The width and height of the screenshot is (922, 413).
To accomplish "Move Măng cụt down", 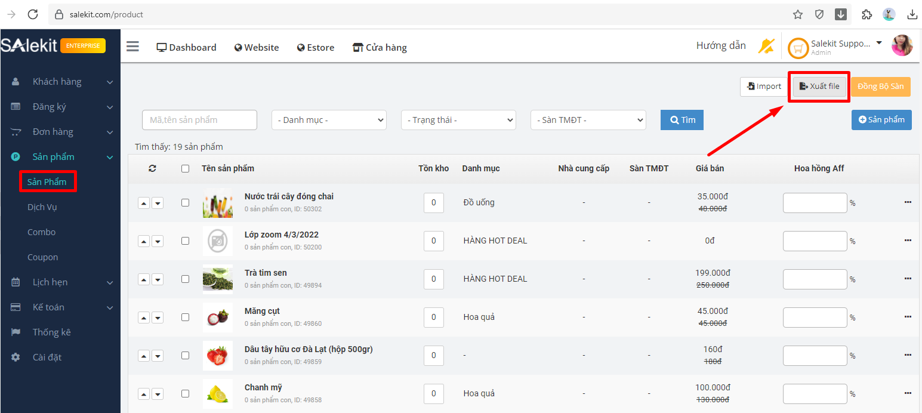I will click(158, 318).
